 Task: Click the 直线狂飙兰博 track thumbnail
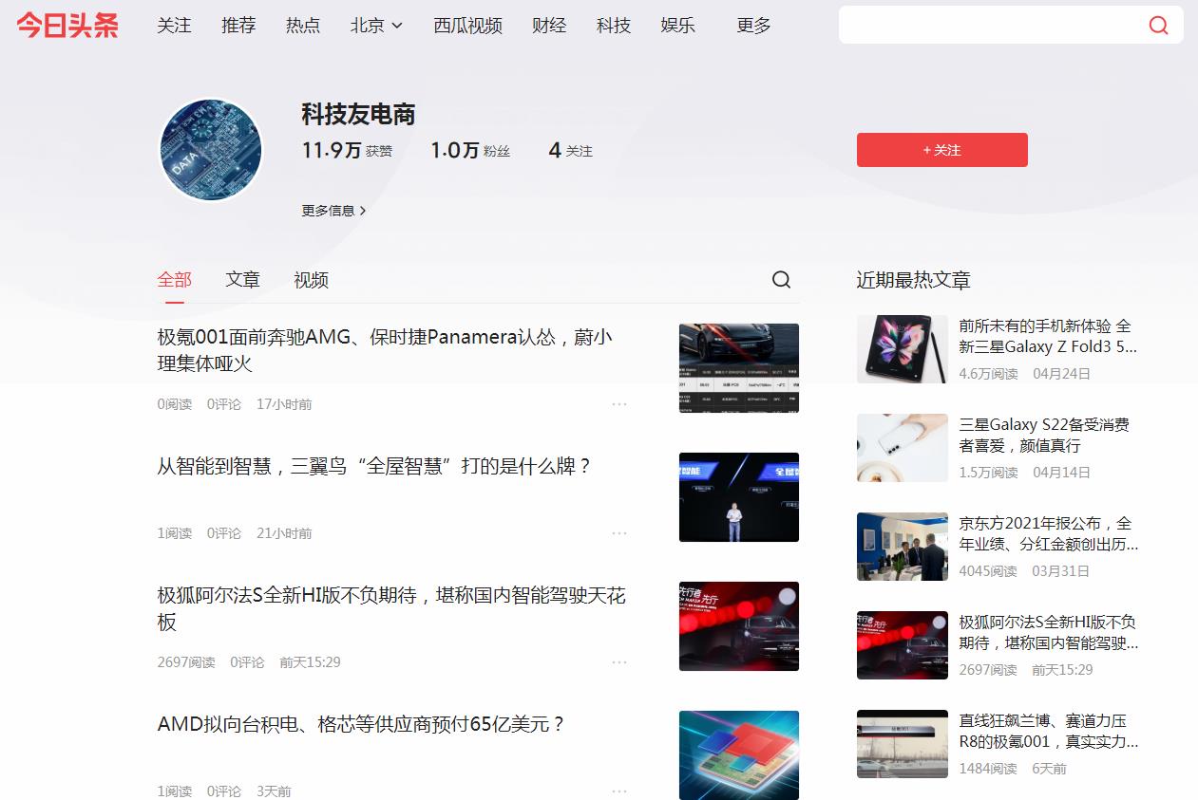903,744
